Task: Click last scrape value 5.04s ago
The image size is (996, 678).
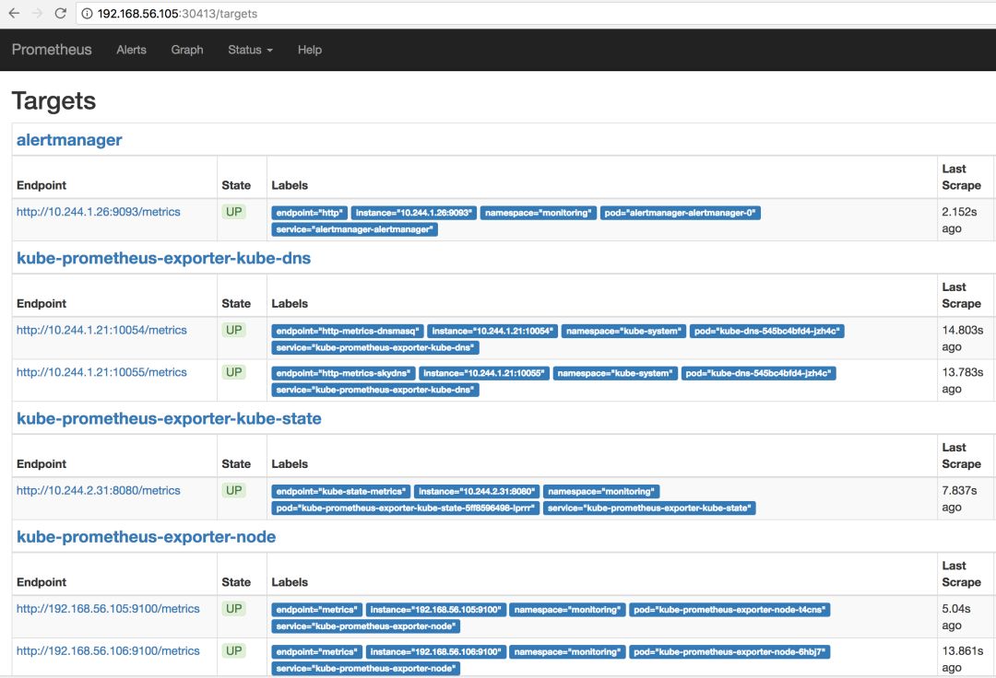Action: 956,616
